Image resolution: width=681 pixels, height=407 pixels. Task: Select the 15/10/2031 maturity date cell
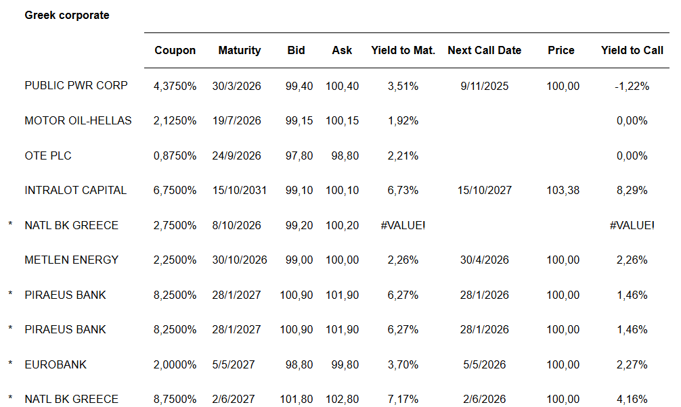click(239, 190)
